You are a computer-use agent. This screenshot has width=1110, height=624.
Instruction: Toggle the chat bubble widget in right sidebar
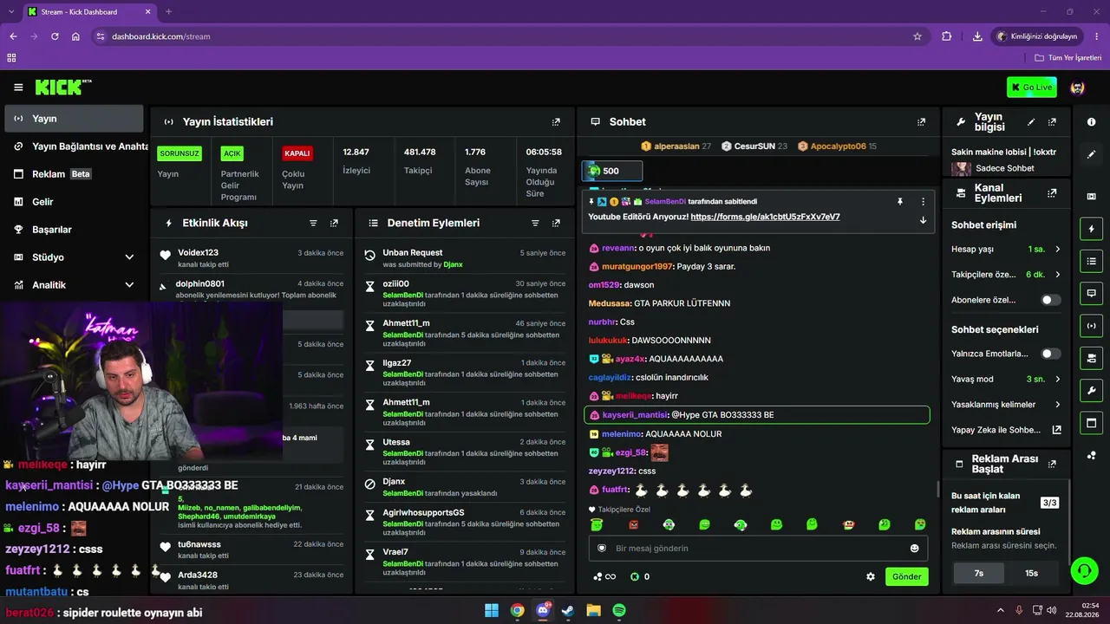(x=1091, y=293)
